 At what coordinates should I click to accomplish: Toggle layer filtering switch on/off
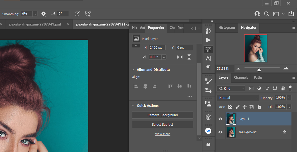(290, 88)
